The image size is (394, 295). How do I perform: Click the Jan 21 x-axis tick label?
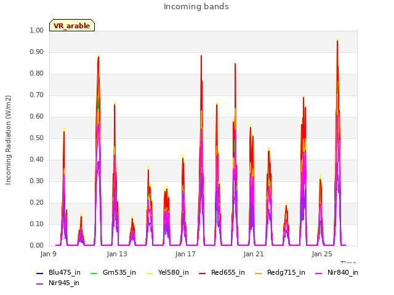tap(254, 254)
